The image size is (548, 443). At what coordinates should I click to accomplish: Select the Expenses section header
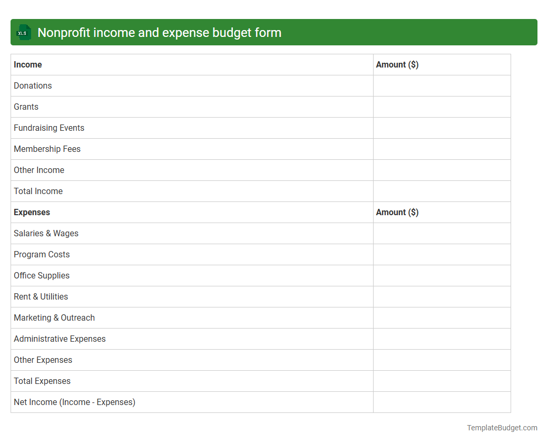pyautogui.click(x=32, y=212)
